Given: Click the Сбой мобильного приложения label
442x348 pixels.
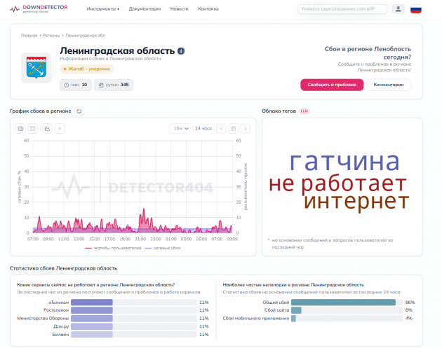Looking at the screenshot, I should (256, 318).
